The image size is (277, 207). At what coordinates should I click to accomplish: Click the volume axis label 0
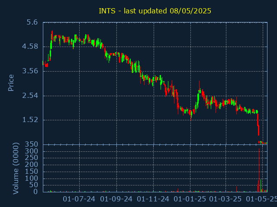click(35, 191)
